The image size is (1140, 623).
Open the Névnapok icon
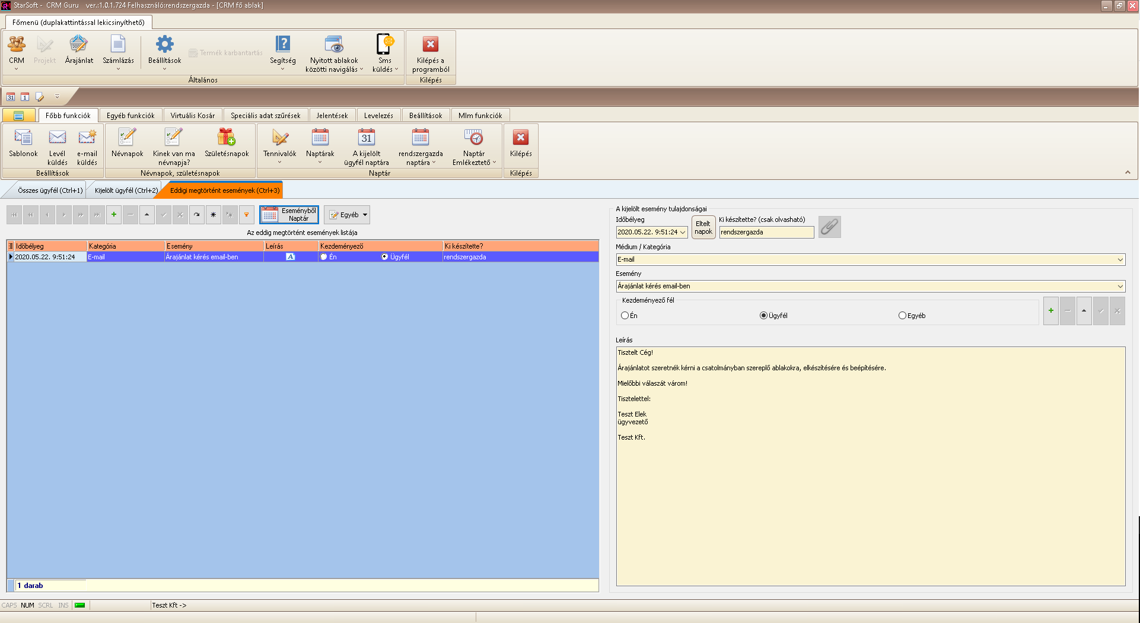127,143
